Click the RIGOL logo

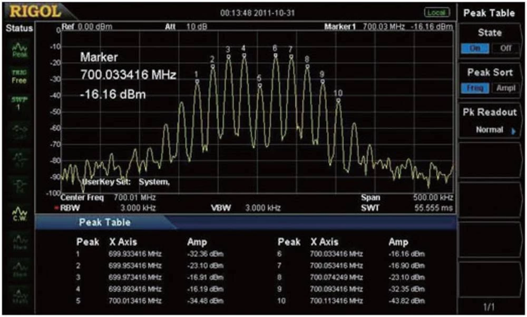pos(34,11)
